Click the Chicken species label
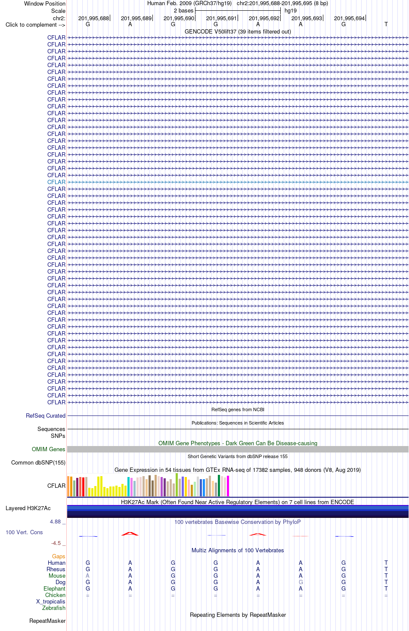The height and width of the screenshot is (631, 409). tap(56, 595)
